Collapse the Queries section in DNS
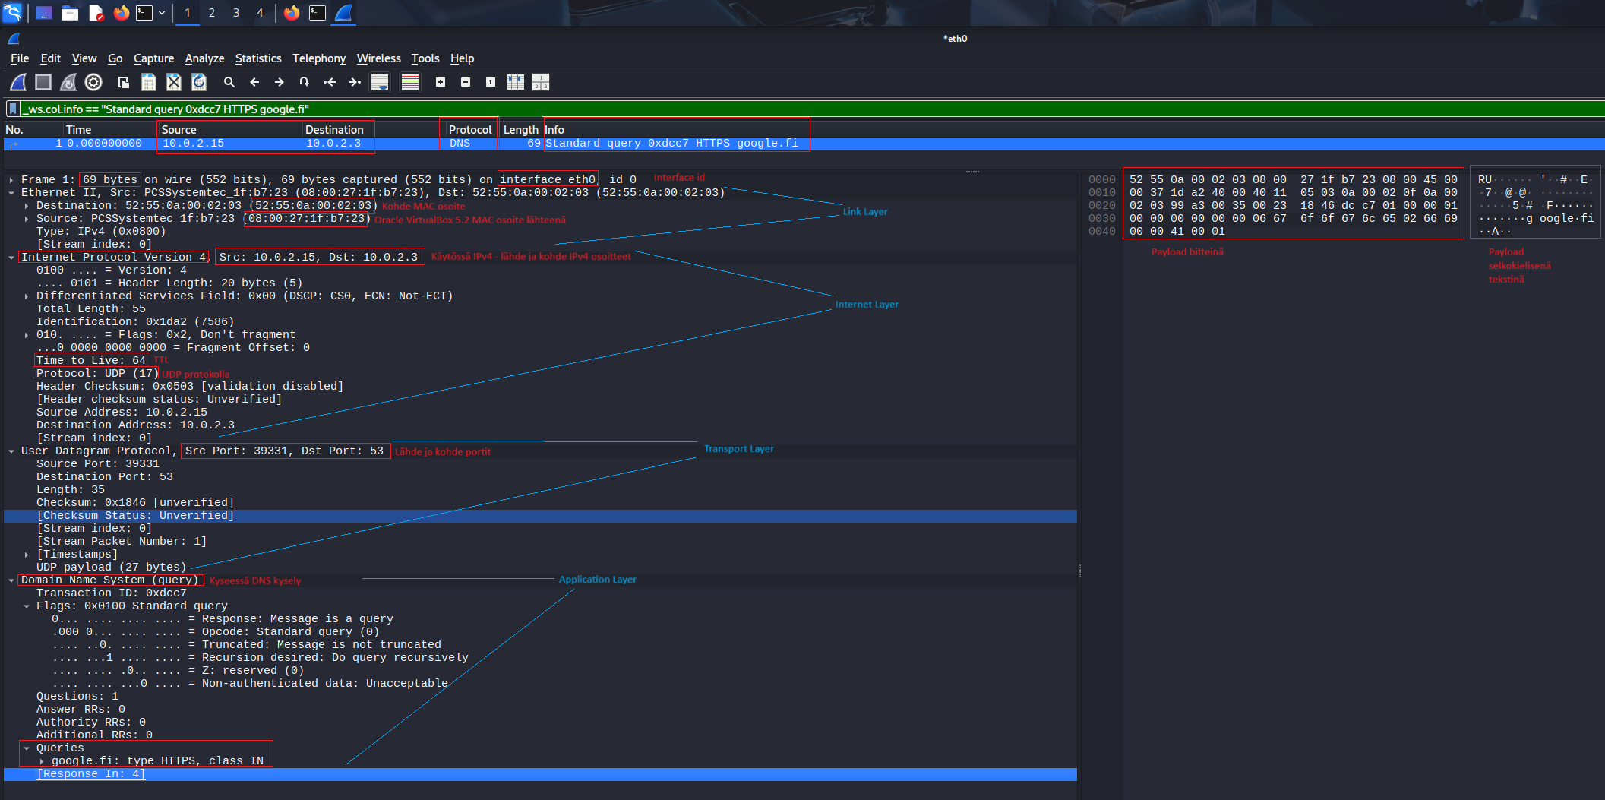 coord(27,748)
